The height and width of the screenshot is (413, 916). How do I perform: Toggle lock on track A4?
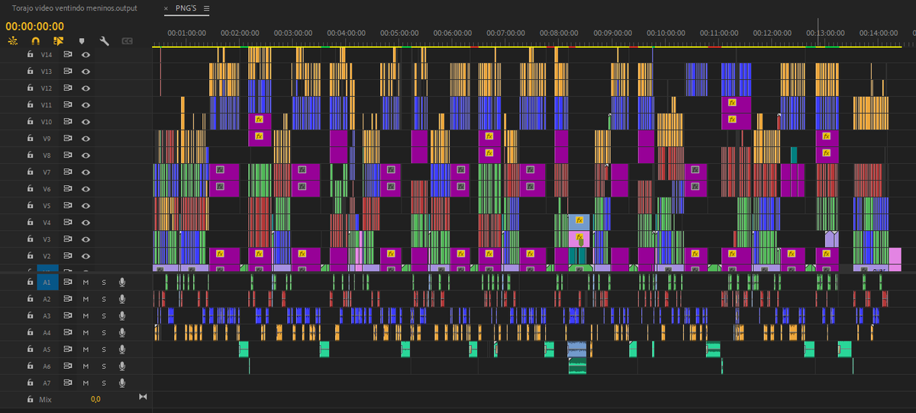(31, 332)
